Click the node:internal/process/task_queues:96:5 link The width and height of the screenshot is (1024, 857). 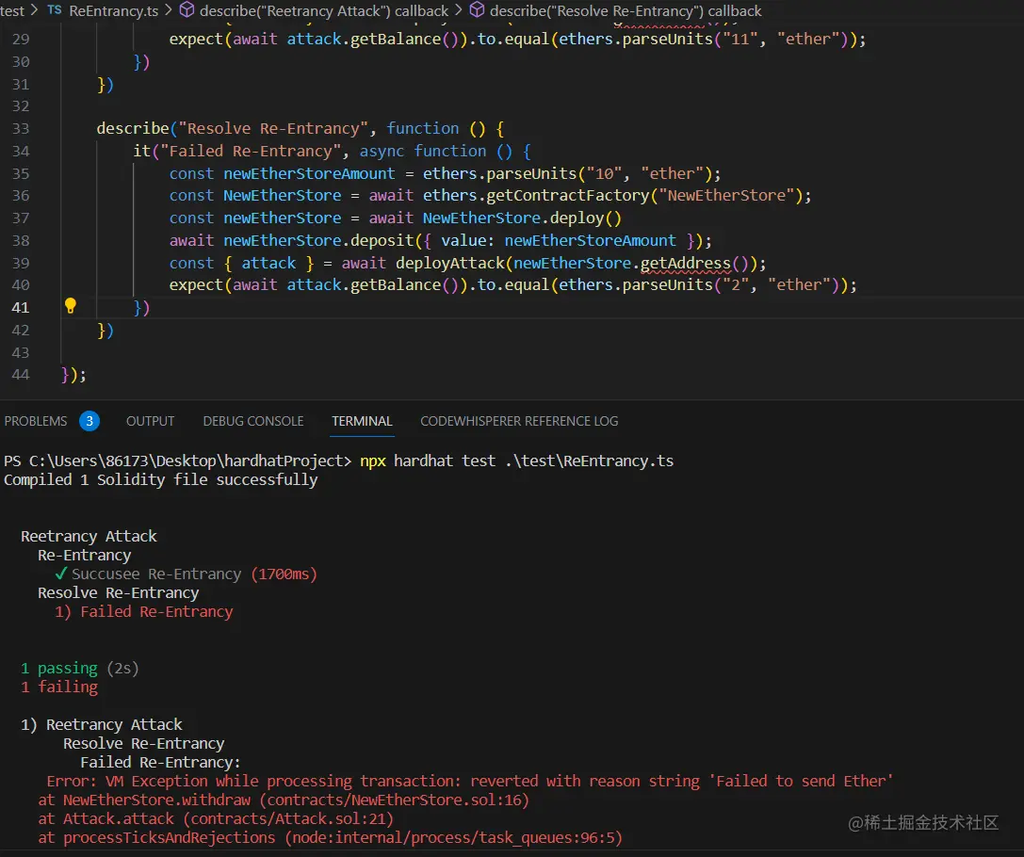click(x=453, y=838)
